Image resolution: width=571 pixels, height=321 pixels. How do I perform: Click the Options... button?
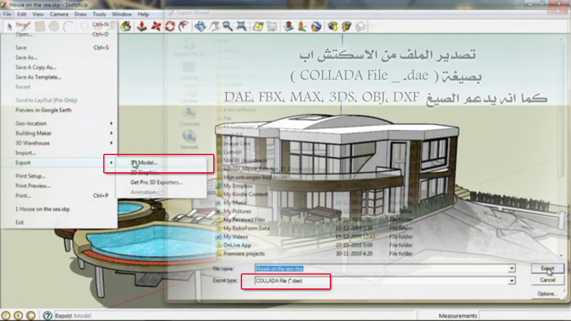(548, 294)
